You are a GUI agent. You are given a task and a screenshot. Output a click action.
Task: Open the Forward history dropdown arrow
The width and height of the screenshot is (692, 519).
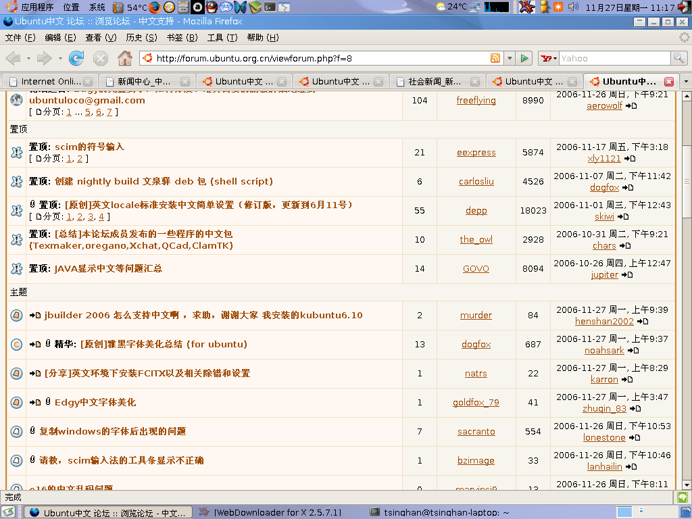point(60,58)
